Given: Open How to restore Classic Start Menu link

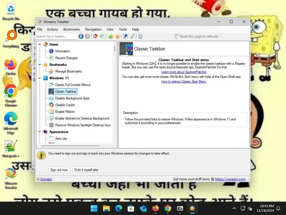Looking at the screenshot, I should tap(184, 81).
